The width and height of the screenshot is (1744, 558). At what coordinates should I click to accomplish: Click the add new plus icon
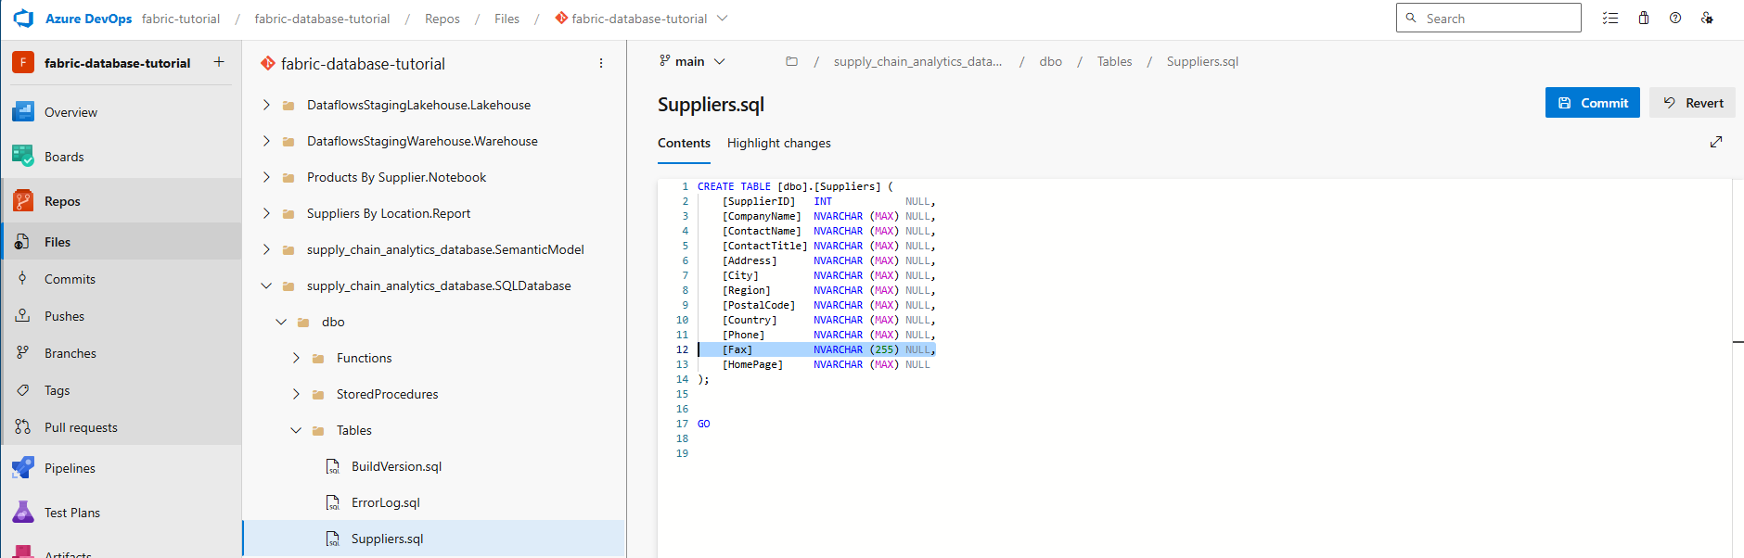pyautogui.click(x=219, y=62)
